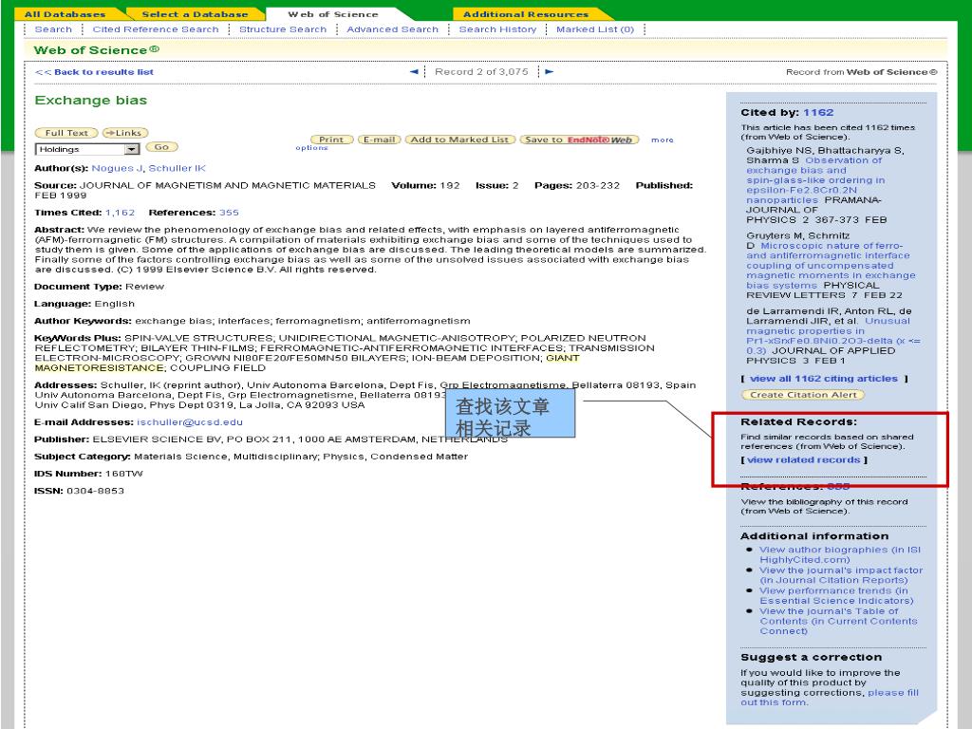Go to next record arrow

point(550,72)
